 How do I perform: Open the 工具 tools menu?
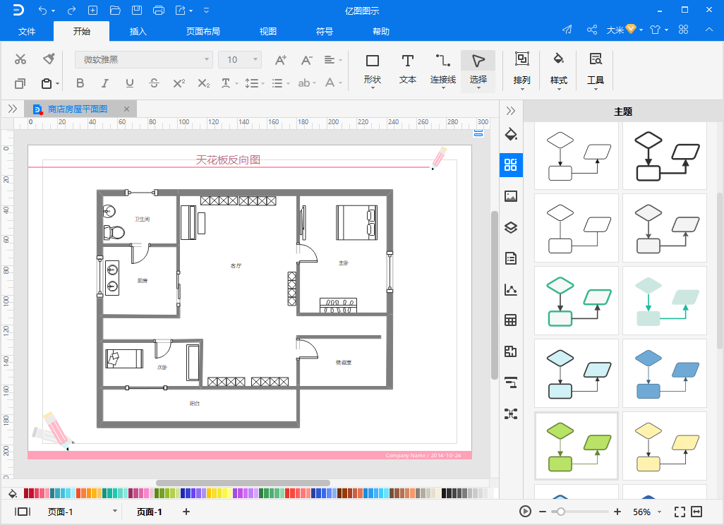click(596, 71)
